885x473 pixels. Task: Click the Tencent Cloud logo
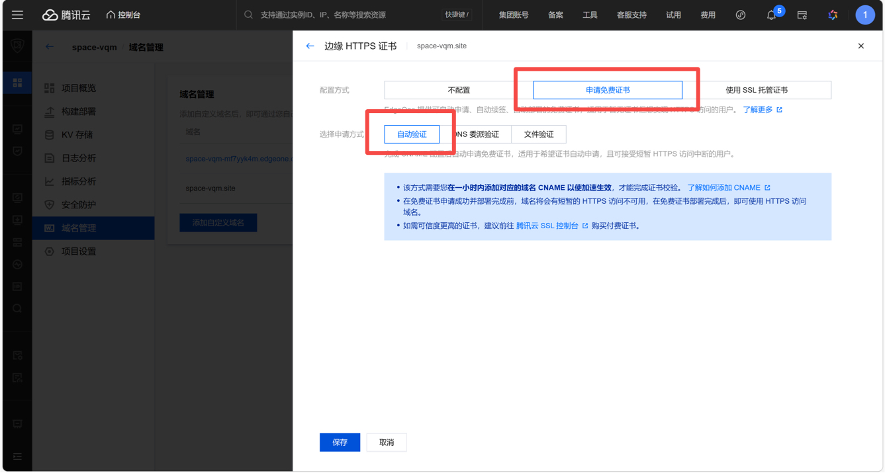click(66, 15)
